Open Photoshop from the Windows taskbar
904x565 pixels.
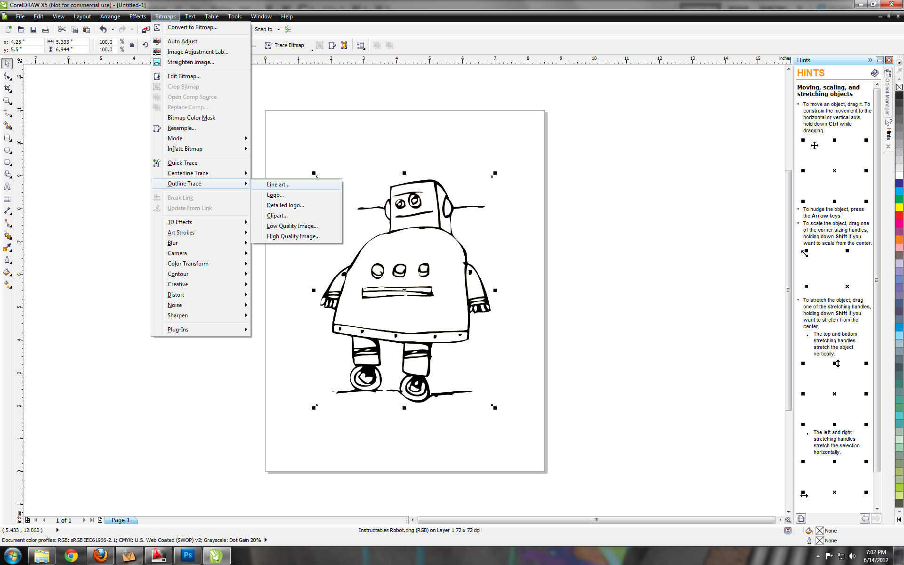pyautogui.click(x=188, y=556)
